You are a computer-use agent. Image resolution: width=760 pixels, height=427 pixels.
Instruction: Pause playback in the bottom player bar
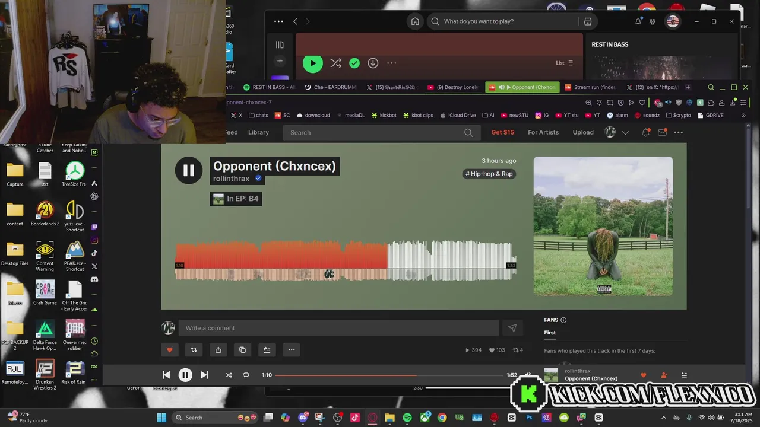pos(185,375)
